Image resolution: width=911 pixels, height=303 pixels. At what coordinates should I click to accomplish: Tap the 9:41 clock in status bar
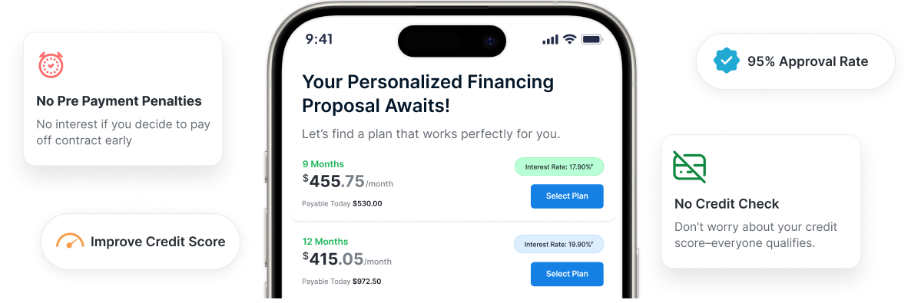[x=319, y=39]
